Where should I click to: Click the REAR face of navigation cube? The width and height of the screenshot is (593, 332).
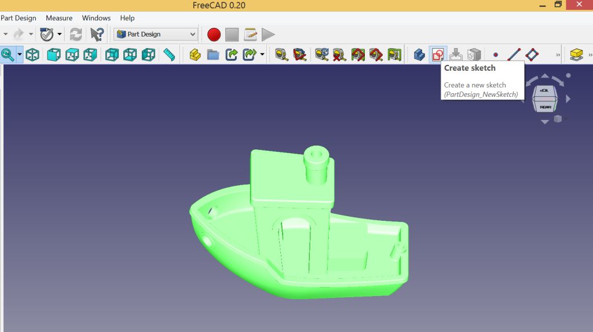coord(545,107)
